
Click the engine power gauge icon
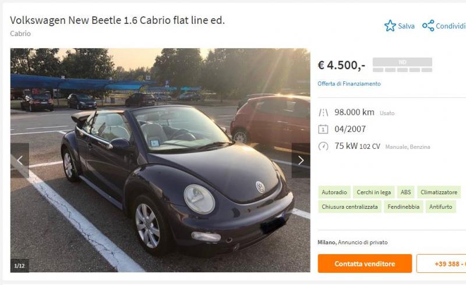[323, 146]
